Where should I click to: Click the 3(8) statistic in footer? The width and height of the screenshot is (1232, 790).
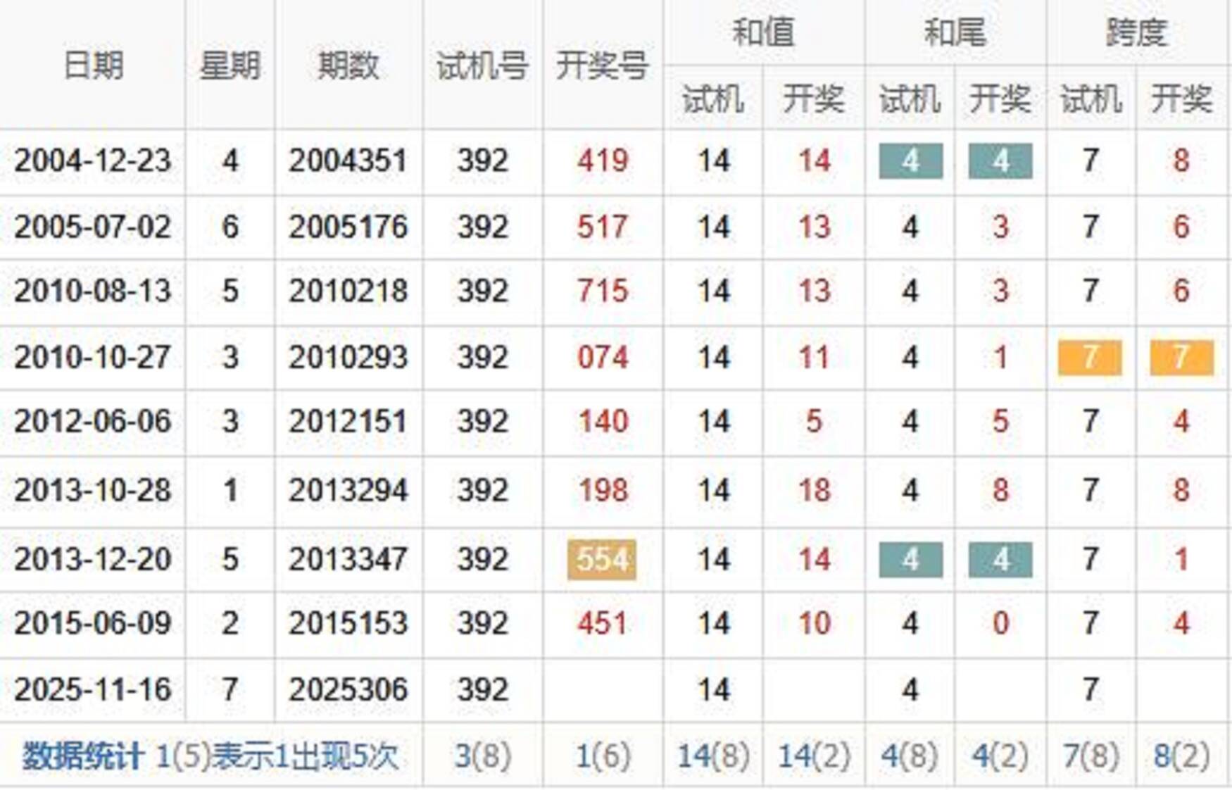[x=482, y=756]
